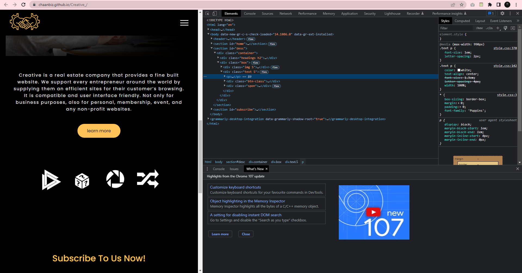The height and width of the screenshot is (273, 522).
Task: Toggle the :hov element state panel
Action: click(x=479, y=28)
